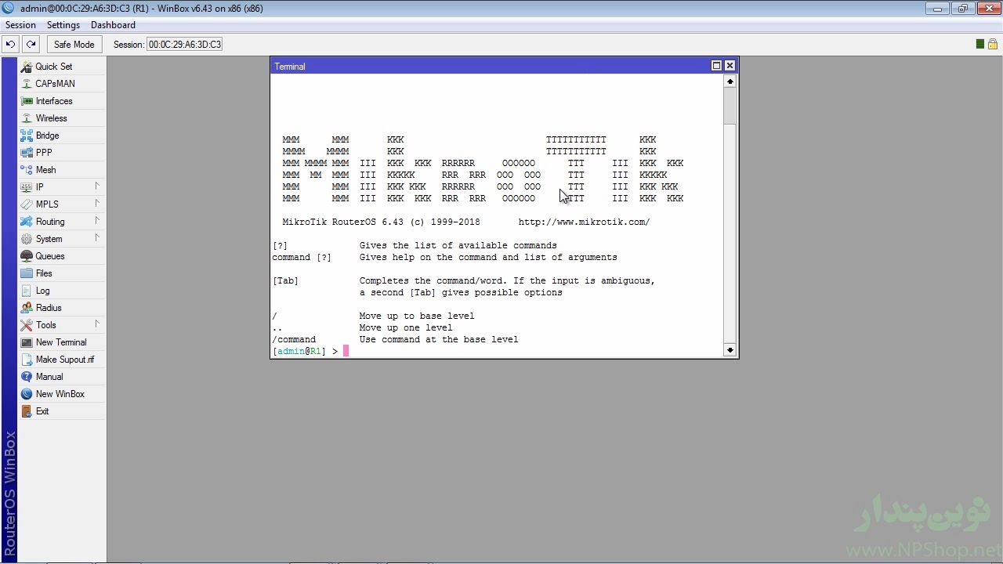Click the padlock icon in toolbar
This screenshot has height=564, width=1003.
(x=992, y=45)
